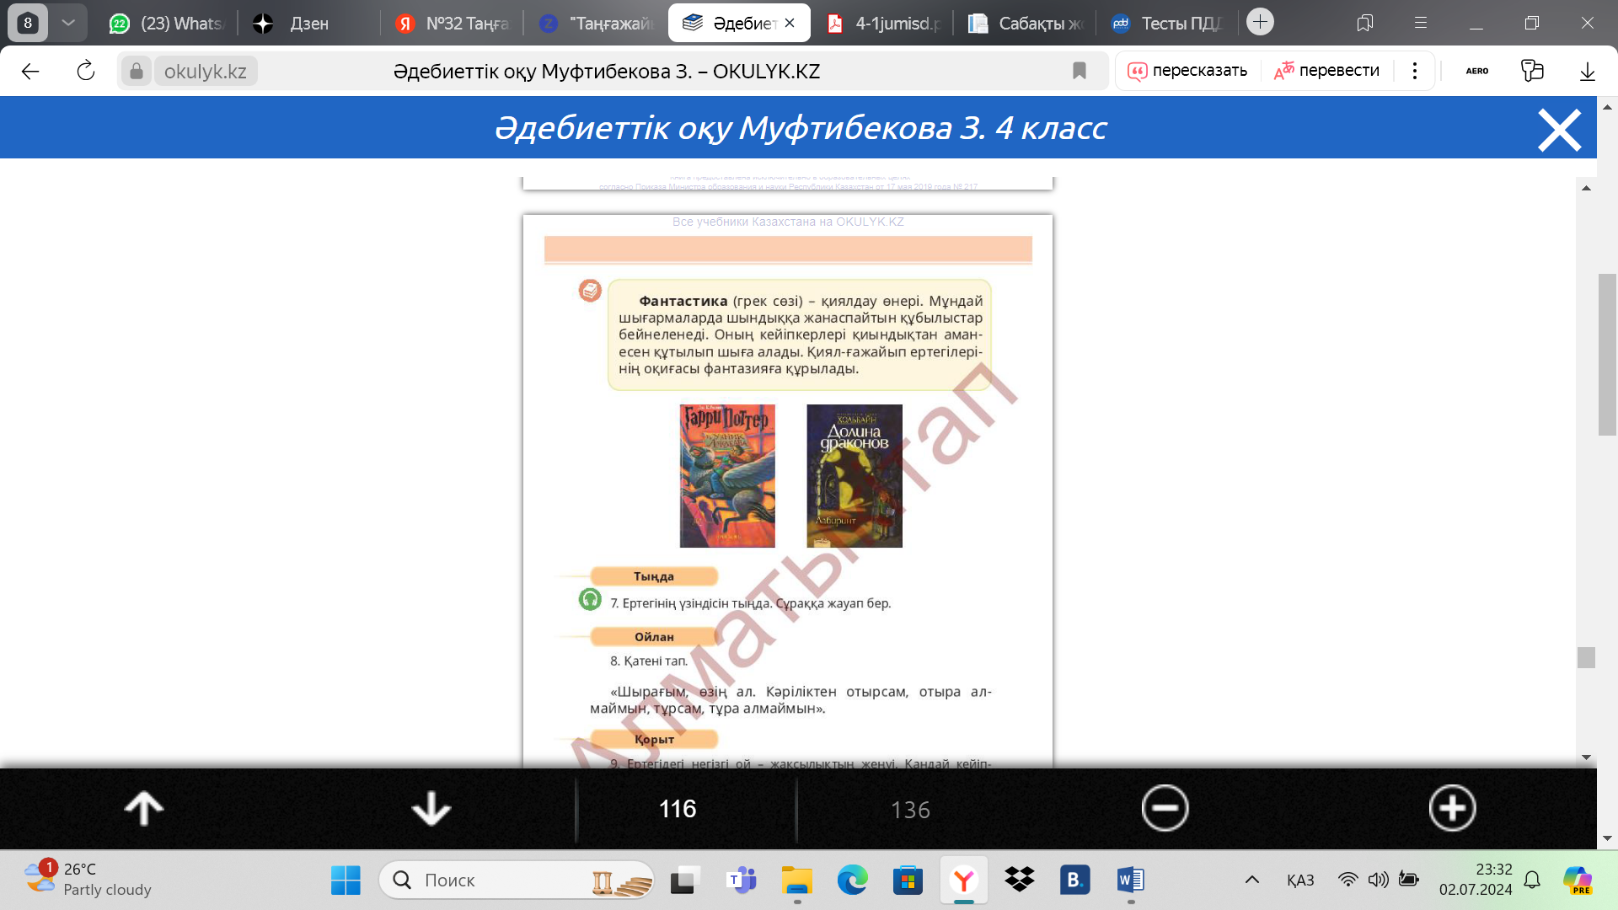Click the zoom-out minus icon
The width and height of the screenshot is (1618, 910).
(x=1165, y=809)
